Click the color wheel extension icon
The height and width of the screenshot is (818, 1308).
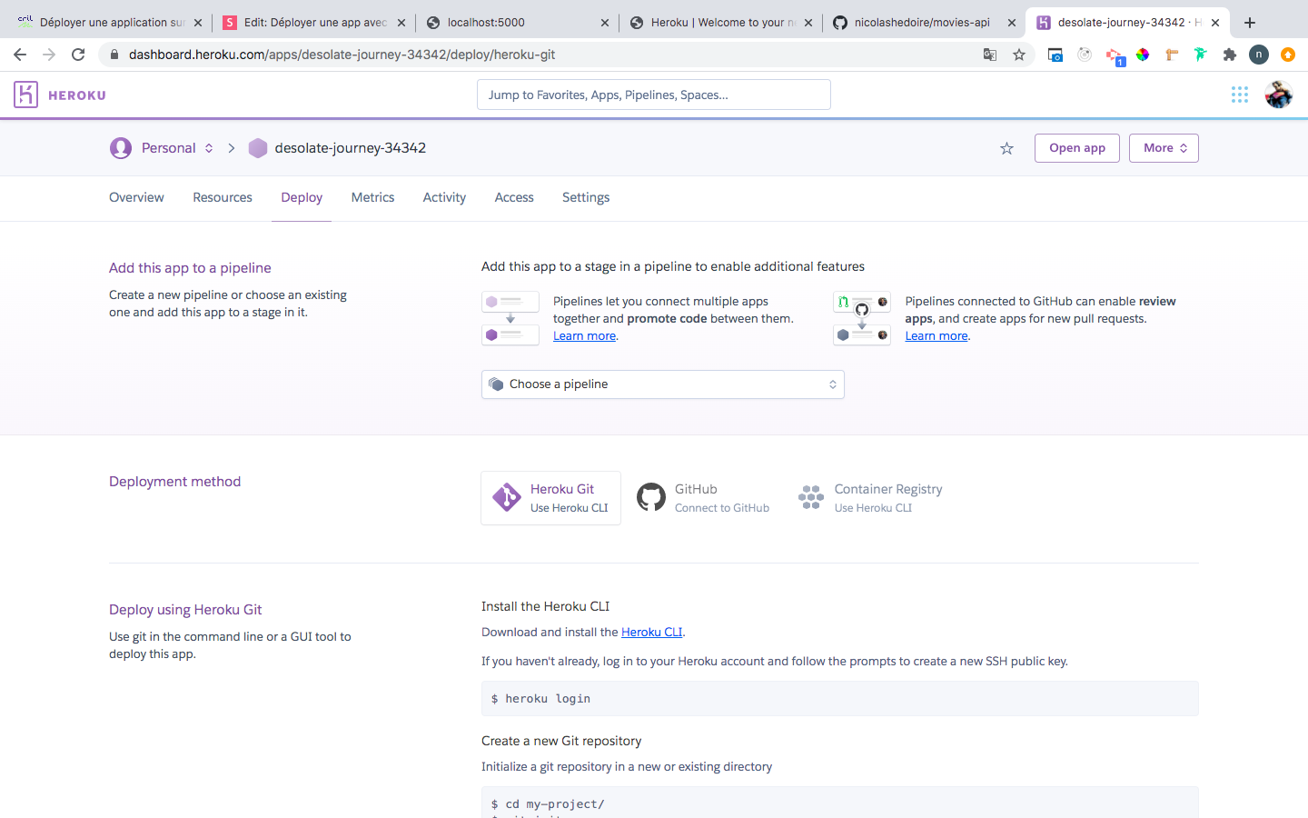[x=1143, y=55]
